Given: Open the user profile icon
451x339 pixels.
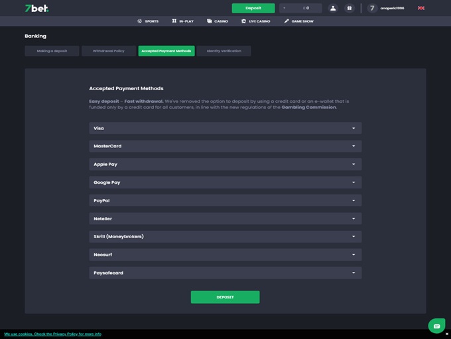Looking at the screenshot, I should coord(334,8).
